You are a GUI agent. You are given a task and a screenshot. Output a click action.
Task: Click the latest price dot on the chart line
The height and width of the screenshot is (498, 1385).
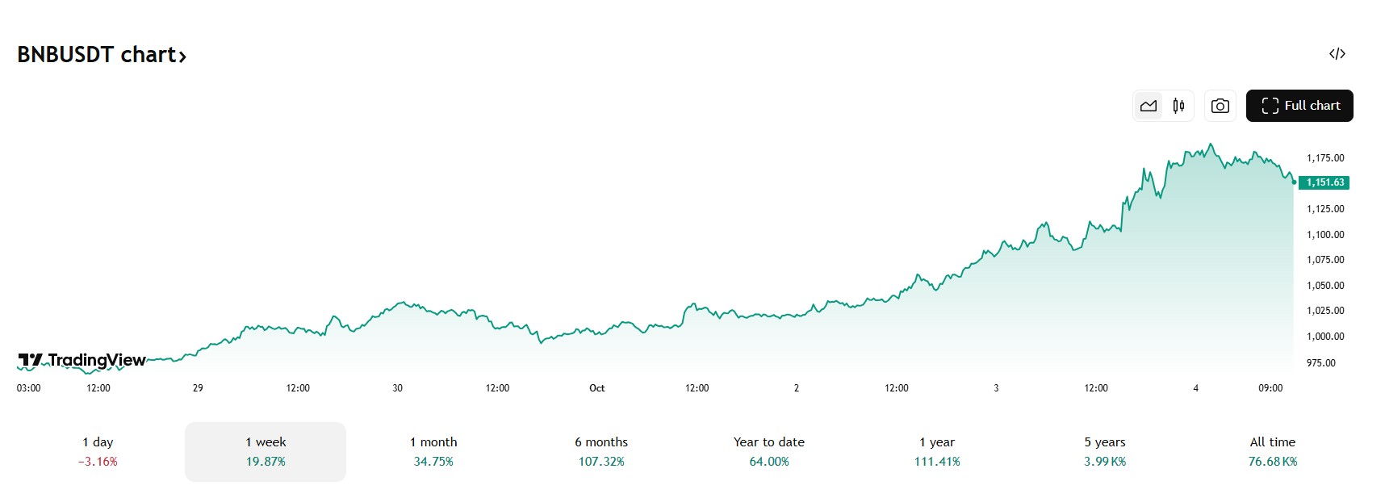[1294, 182]
